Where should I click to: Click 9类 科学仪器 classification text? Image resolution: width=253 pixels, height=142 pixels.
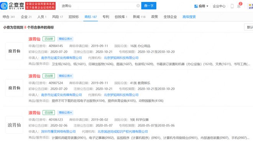coord(139,120)
